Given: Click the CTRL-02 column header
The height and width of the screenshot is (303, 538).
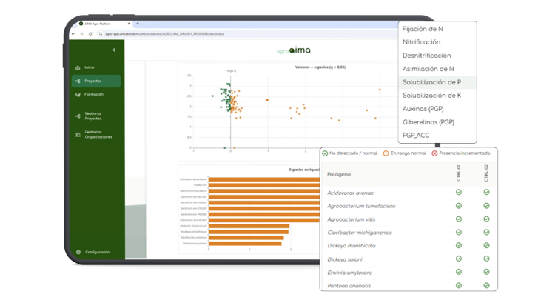Looking at the screenshot, I should coord(486,173).
